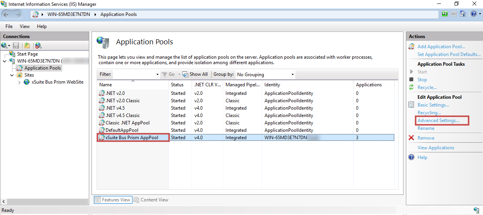Open Recycling settings link
Image resolution: width=483 pixels, height=215 pixels.
[429, 113]
